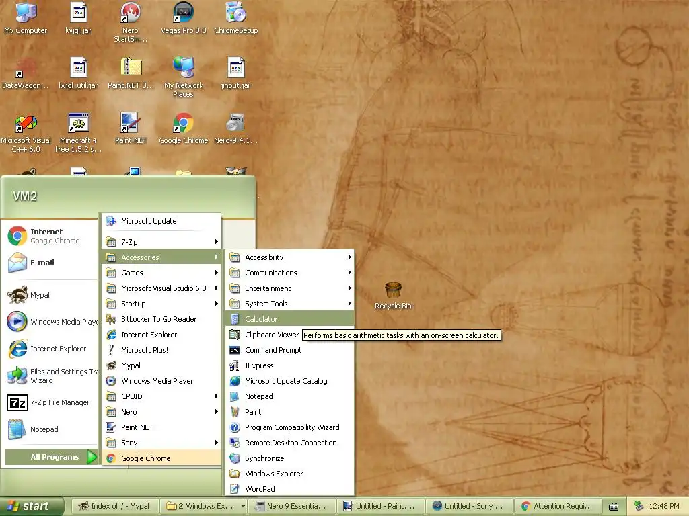The height and width of the screenshot is (516, 689).
Task: Open Windows Media Player in Start menu left pane
Action: 51,322
